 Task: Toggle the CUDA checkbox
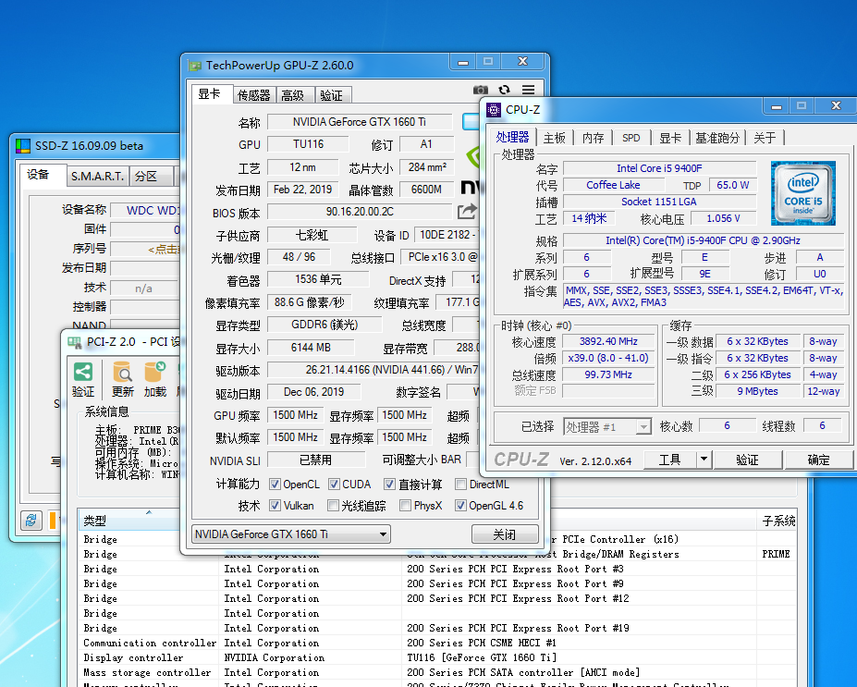tap(334, 485)
